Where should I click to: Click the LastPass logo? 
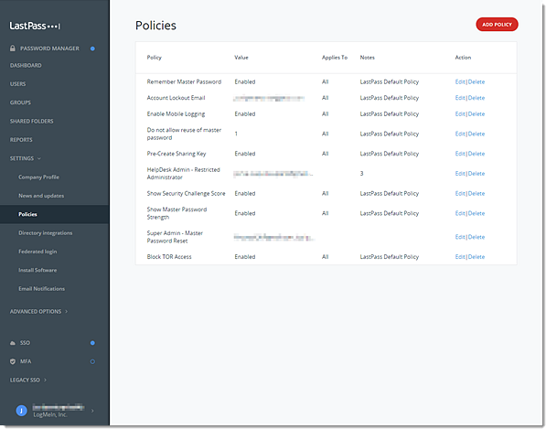pyautogui.click(x=35, y=26)
